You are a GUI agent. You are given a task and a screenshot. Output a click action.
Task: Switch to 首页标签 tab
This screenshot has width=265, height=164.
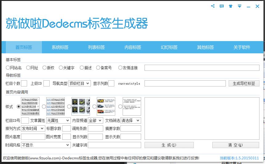(24, 47)
